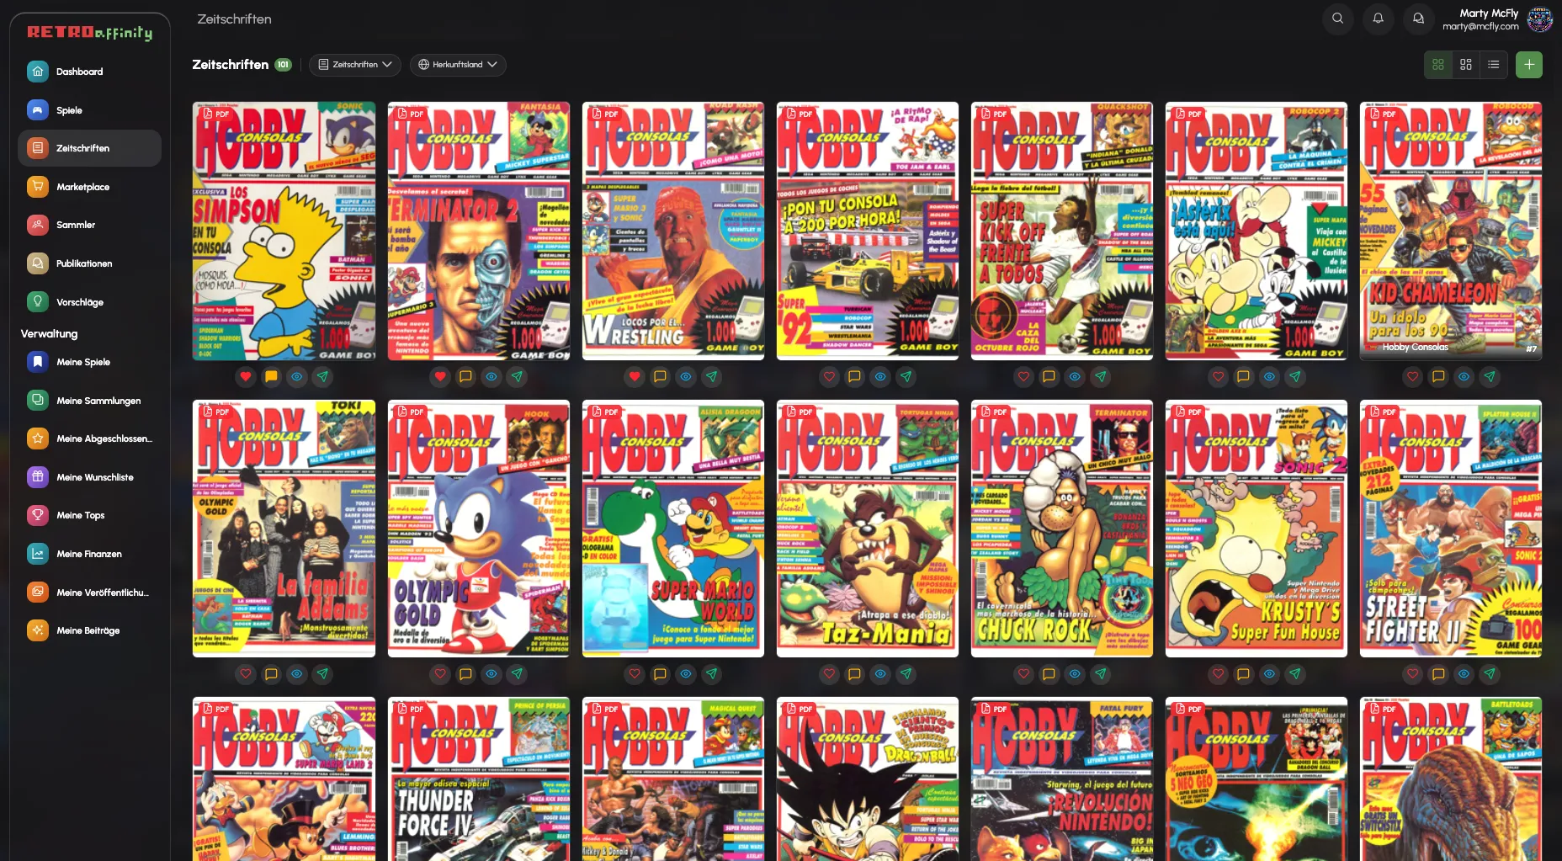Image resolution: width=1562 pixels, height=861 pixels.
Task: Go to Spiele in the sidebar
Action: click(x=89, y=110)
